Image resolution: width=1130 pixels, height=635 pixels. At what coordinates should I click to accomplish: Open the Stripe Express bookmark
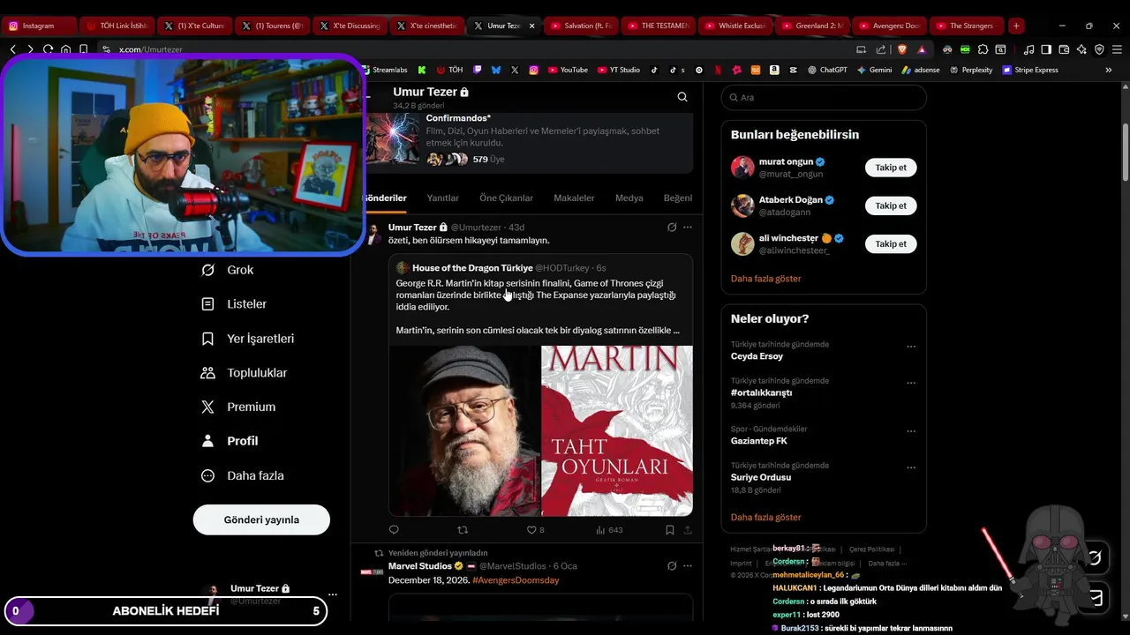[x=1030, y=70]
